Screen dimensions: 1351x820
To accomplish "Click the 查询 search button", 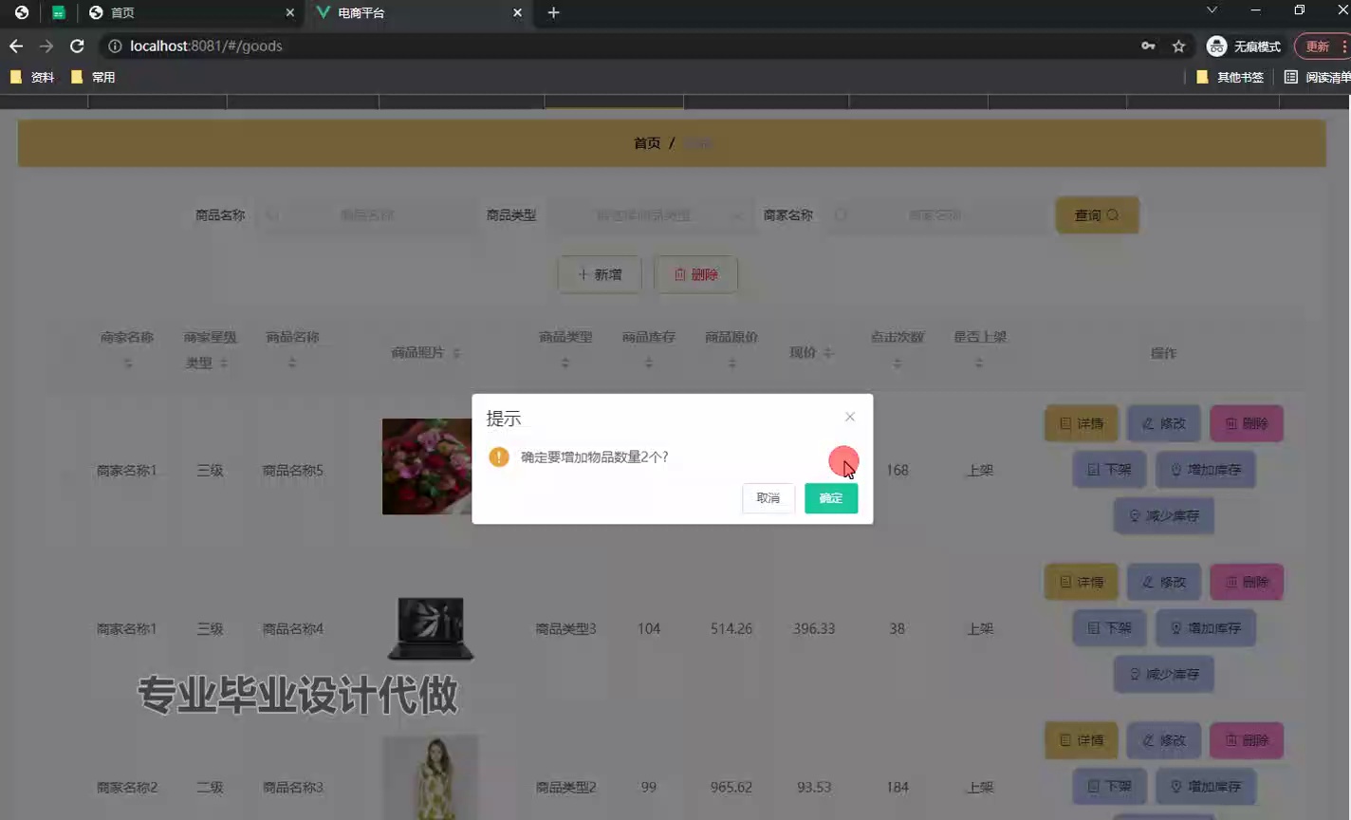I will [x=1097, y=215].
